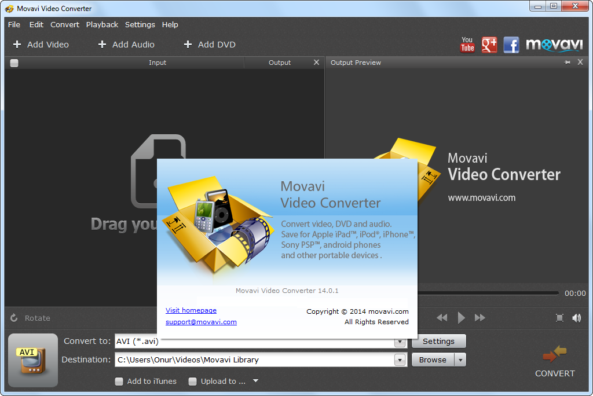This screenshot has height=396, width=593.
Task: Open the Facebook icon link
Action: click(x=511, y=45)
